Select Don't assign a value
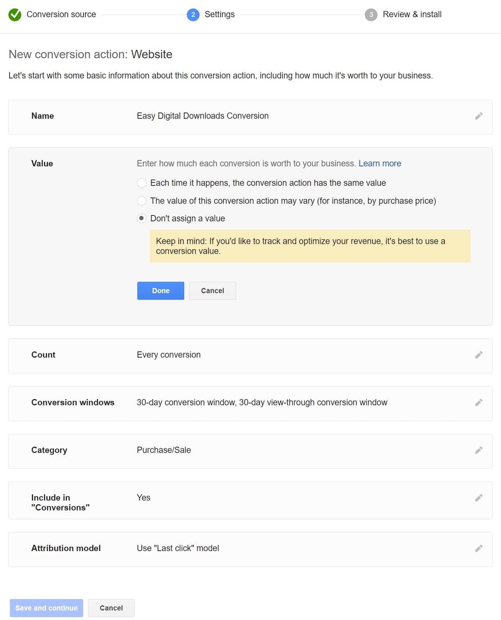The image size is (501, 620). coord(142,218)
